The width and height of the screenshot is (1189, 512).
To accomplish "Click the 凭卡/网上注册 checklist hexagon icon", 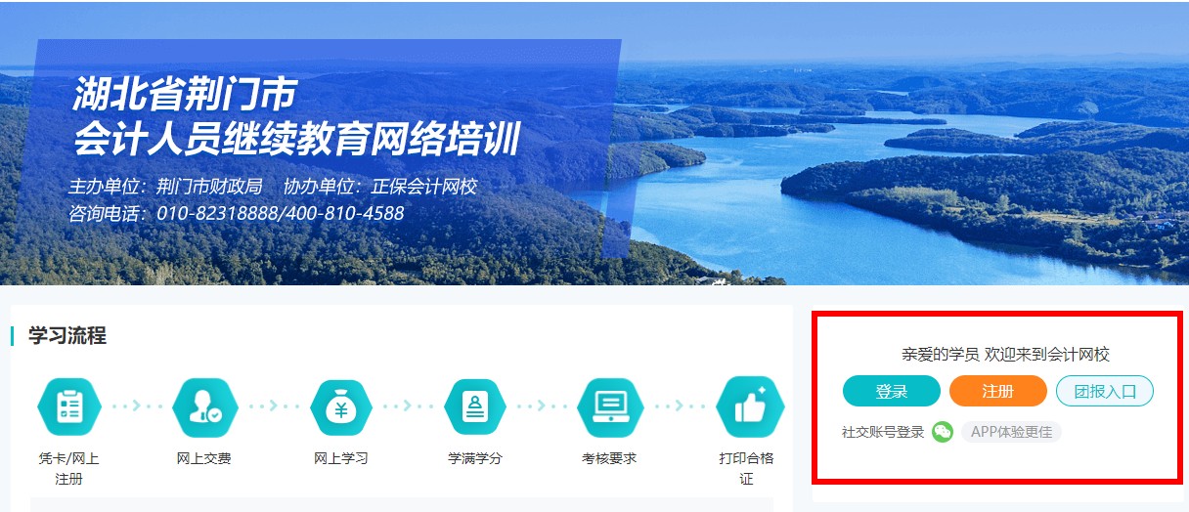I will [68, 407].
